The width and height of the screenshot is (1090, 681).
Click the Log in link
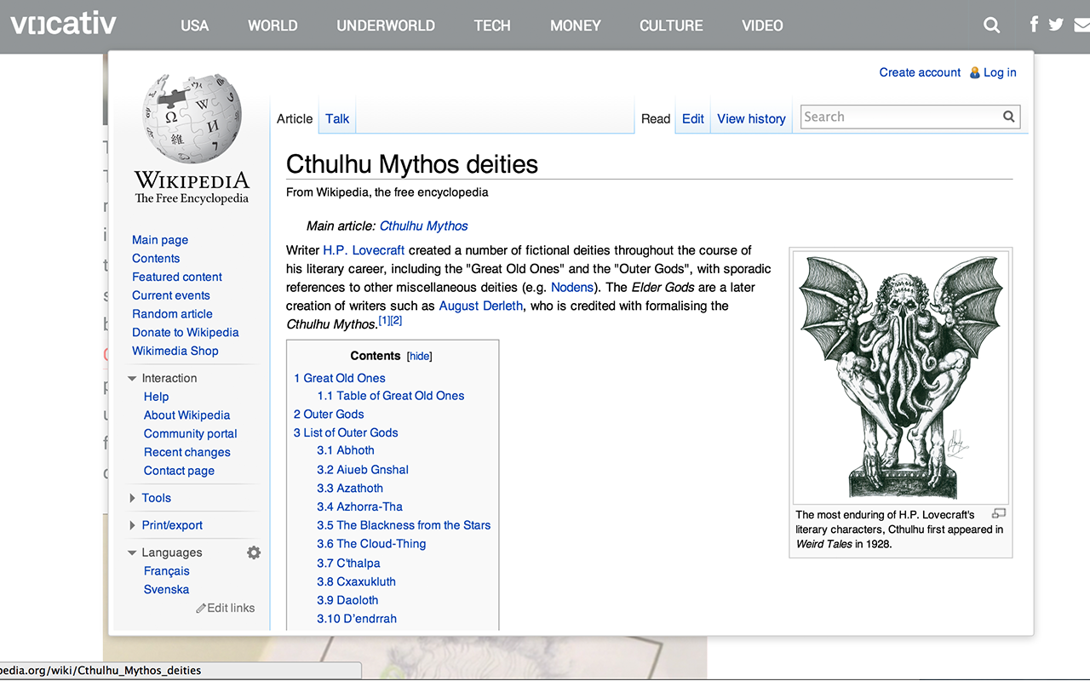[x=1000, y=72]
